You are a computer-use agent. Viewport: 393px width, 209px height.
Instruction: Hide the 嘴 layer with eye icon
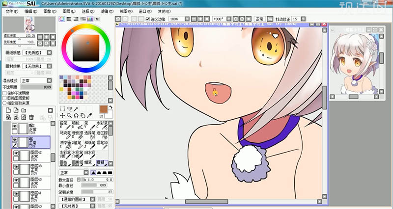click(15, 140)
